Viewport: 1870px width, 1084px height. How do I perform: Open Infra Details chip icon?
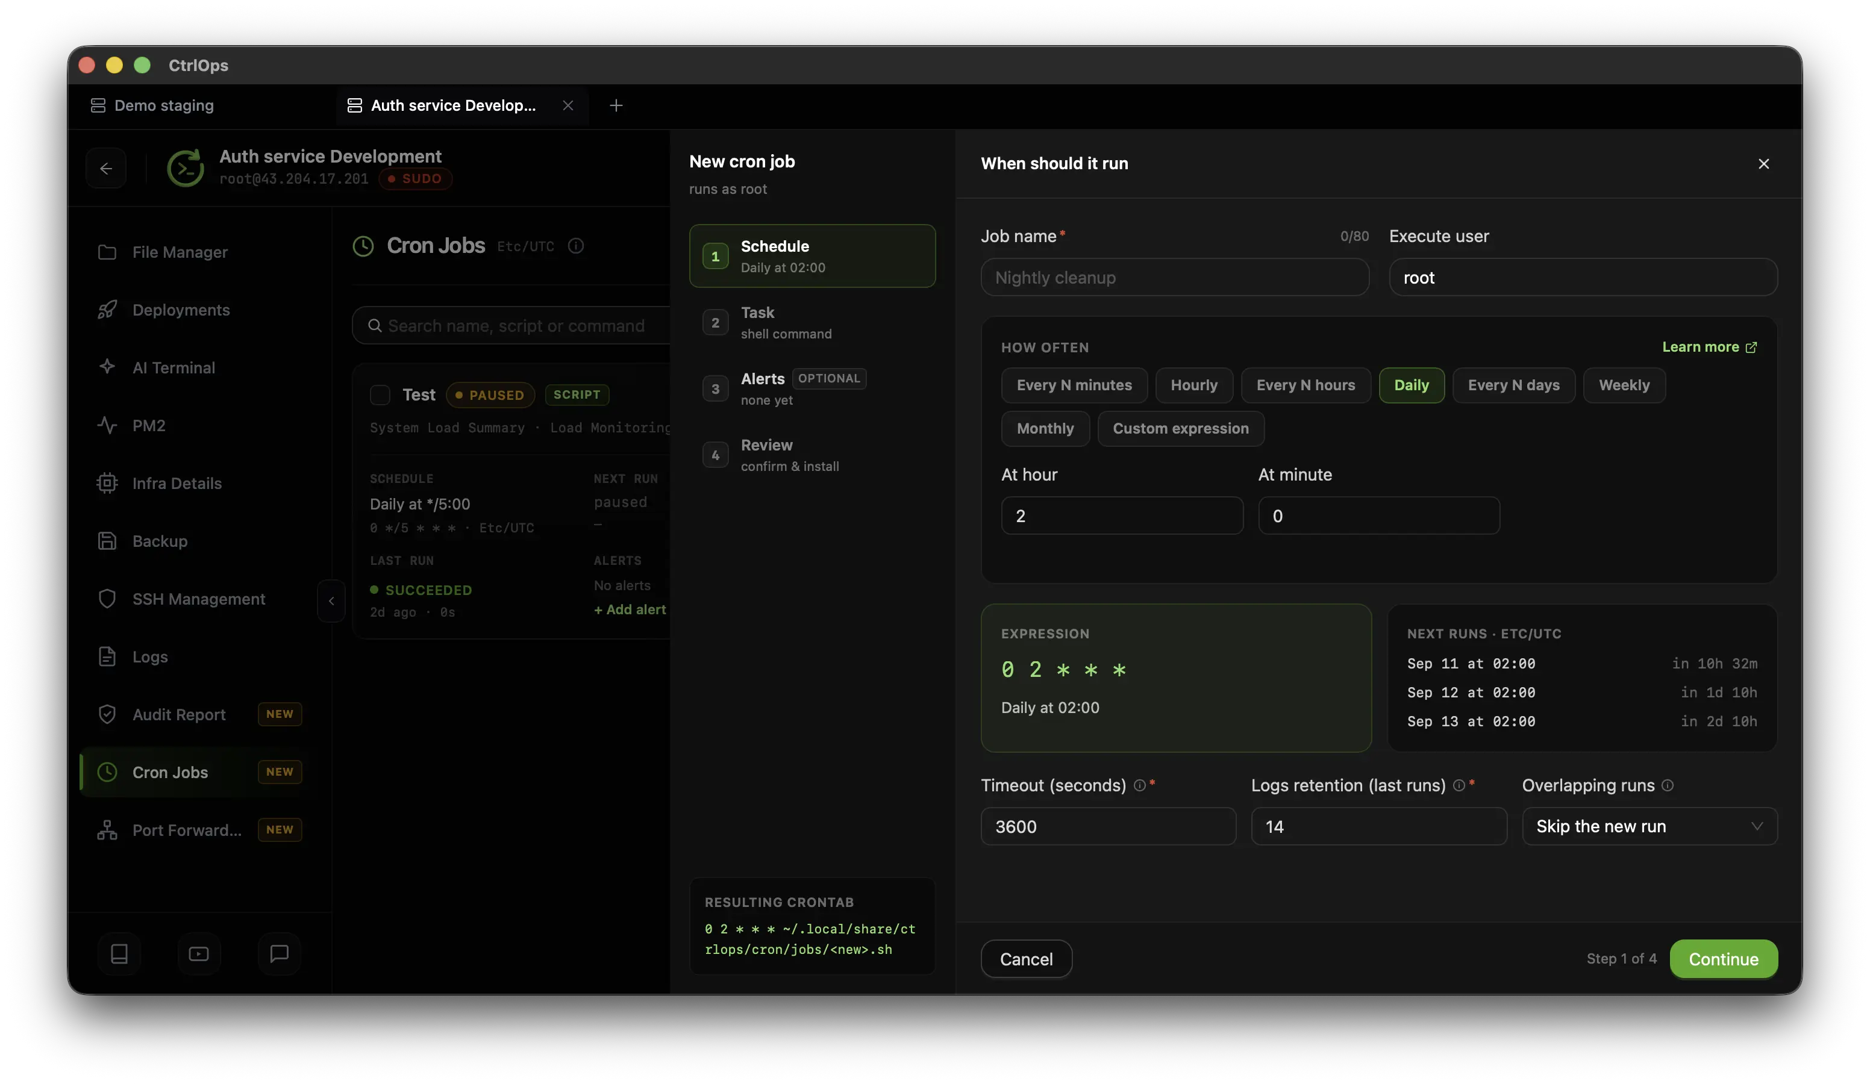click(107, 483)
